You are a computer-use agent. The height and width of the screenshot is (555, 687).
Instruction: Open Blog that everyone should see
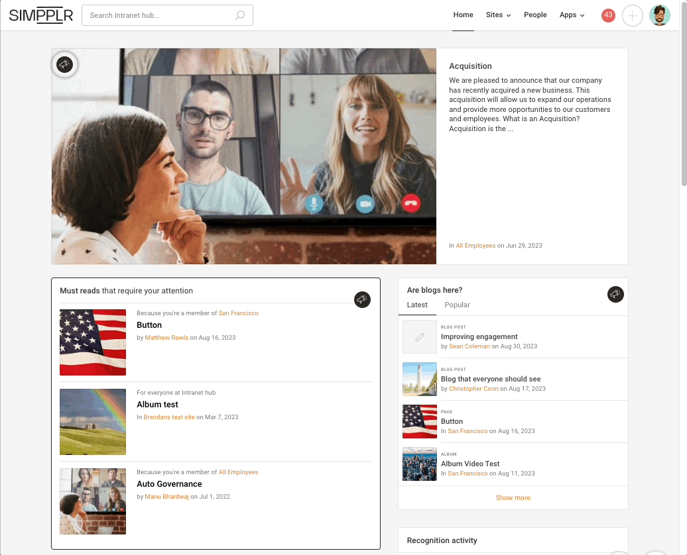(x=490, y=379)
